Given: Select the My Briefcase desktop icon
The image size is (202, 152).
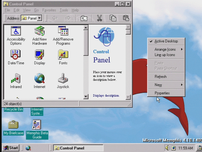Looking at the screenshot, I should [x=13, y=124].
